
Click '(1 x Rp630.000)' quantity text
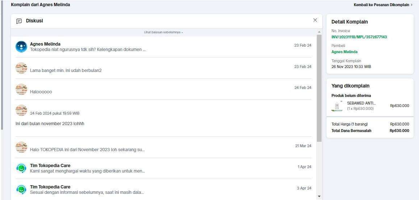pyautogui.click(x=360, y=108)
